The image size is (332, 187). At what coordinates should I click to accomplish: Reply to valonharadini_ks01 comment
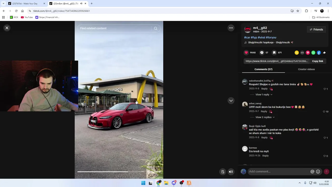264,89
